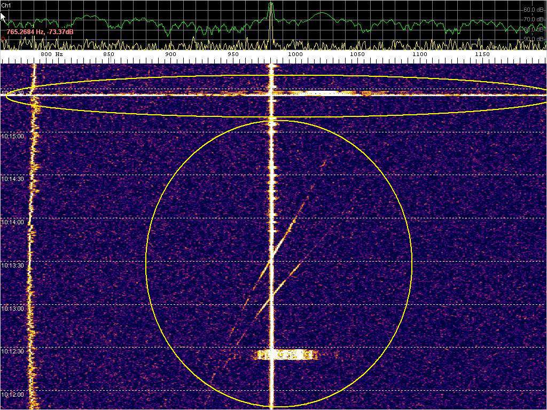This screenshot has width=547, height=410.
Task: Click the 1100 mark on frequency ruler
Action: point(420,54)
